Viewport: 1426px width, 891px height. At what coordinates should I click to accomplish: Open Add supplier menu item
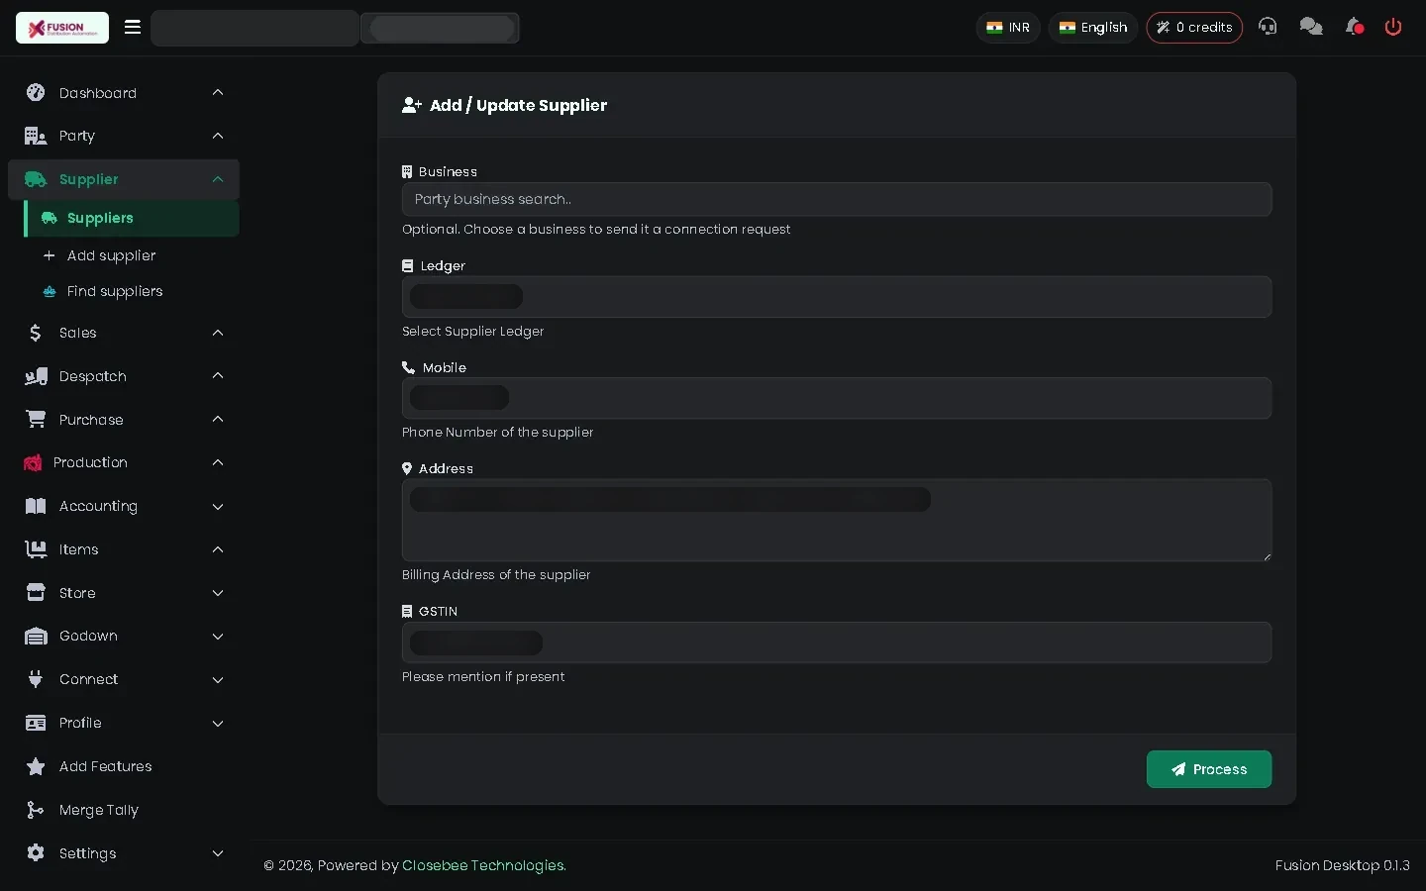[111, 255]
